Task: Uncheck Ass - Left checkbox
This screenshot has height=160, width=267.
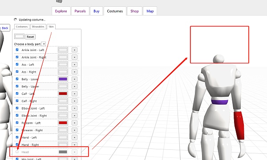Action: [x=17, y=64]
